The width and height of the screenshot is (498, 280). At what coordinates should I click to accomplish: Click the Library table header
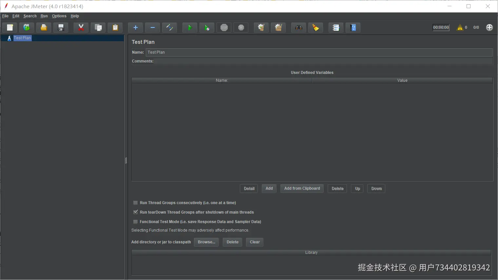(311, 253)
